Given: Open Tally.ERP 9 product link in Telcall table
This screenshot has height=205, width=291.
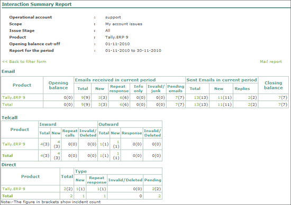Looking at the screenshot, I should [14, 144].
